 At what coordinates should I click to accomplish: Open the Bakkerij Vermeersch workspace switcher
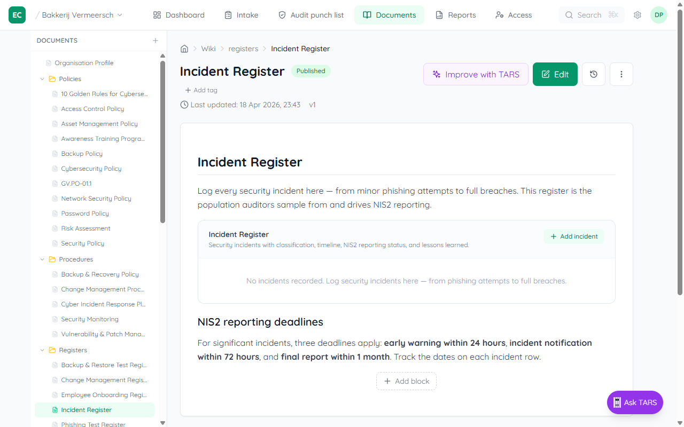(77, 15)
